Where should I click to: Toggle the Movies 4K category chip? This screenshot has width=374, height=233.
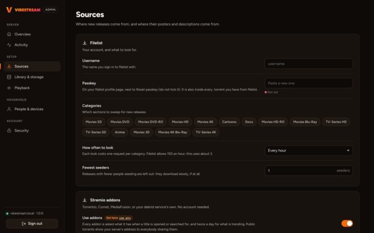click(x=205, y=122)
